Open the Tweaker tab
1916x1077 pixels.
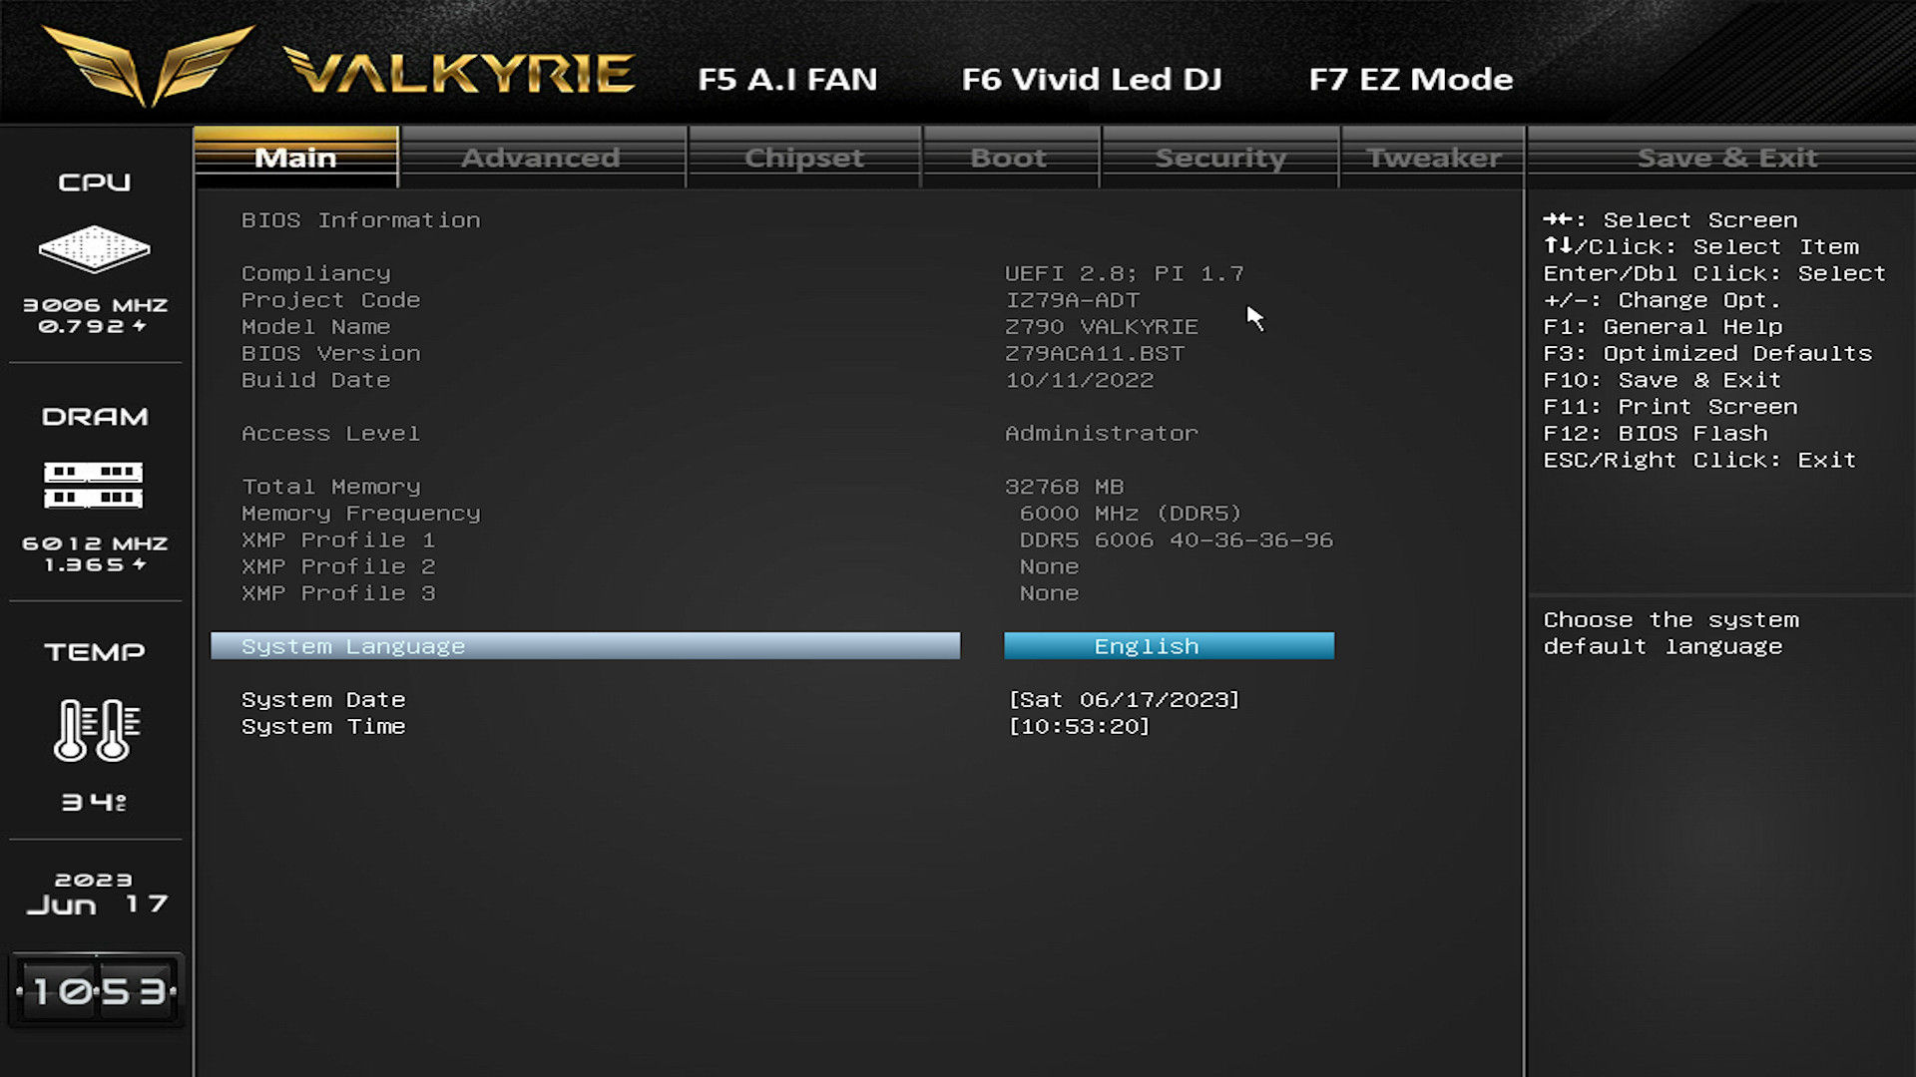[x=1433, y=158]
